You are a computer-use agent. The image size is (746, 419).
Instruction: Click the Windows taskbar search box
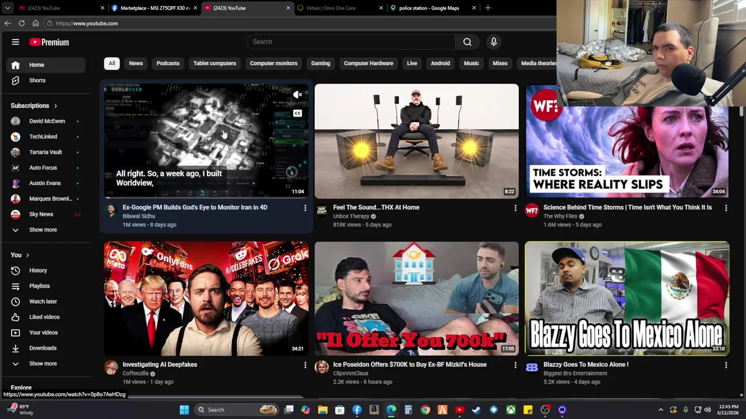[x=235, y=410]
